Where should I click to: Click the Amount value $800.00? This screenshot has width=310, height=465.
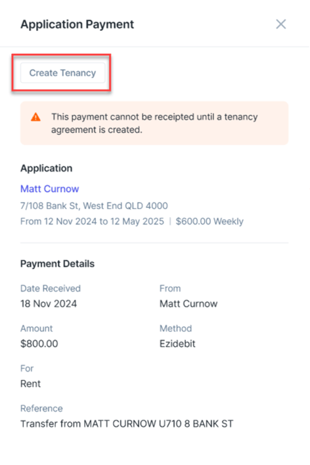39,344
